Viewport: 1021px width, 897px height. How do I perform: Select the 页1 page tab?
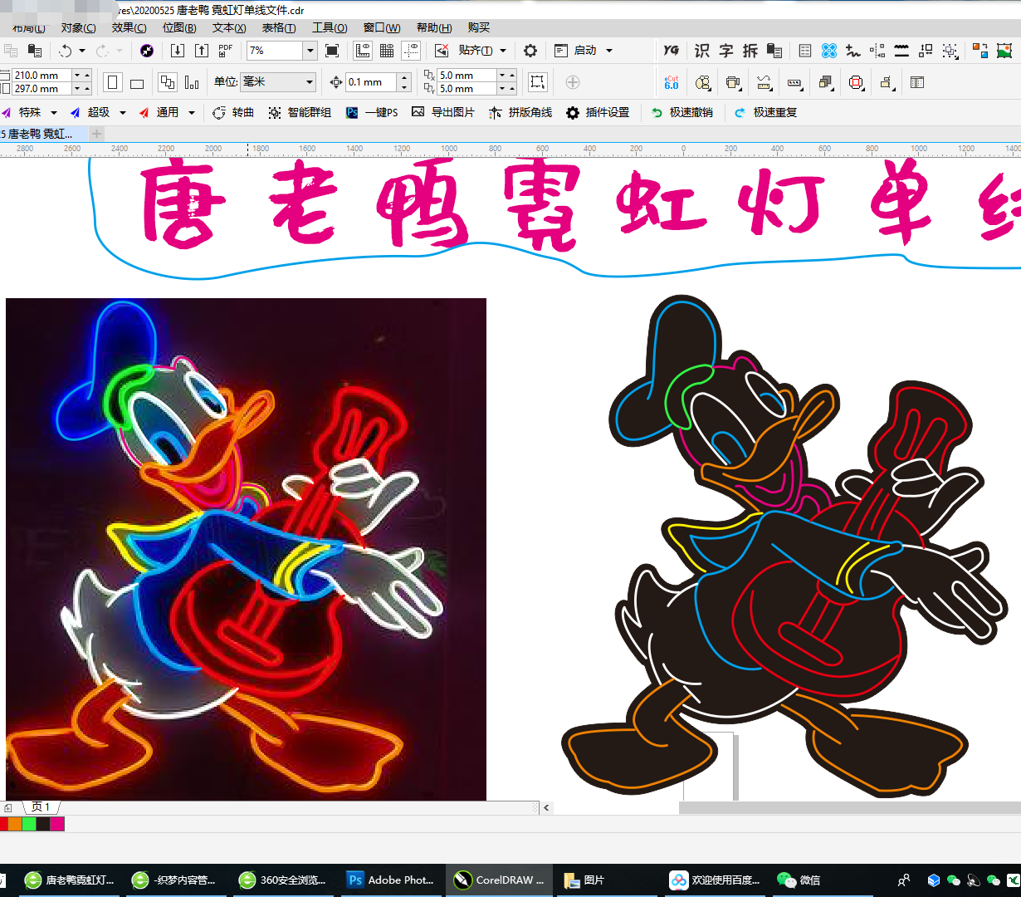(42, 807)
